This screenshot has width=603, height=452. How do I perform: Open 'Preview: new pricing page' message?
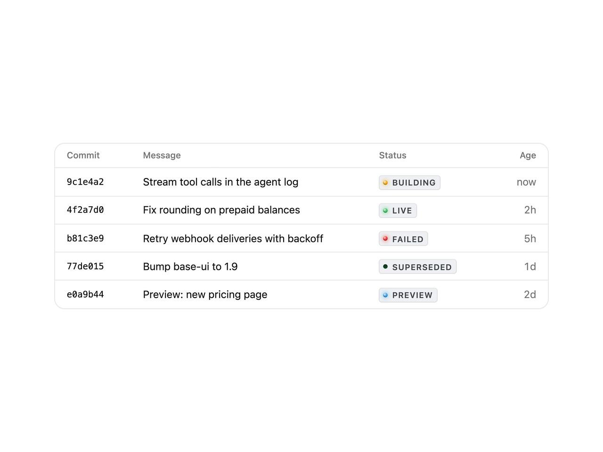point(205,295)
